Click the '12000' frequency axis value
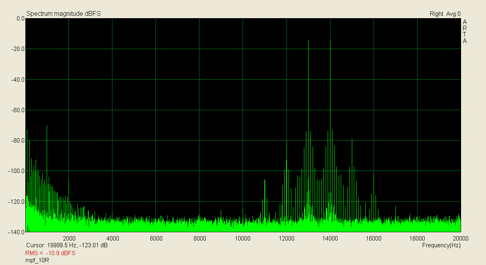486x265 pixels. tap(286, 238)
